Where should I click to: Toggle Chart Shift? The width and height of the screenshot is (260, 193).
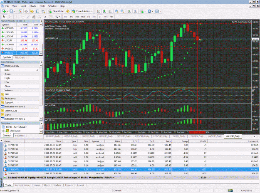tap(135, 11)
